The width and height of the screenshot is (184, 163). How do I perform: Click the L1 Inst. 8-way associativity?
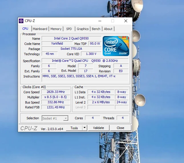point(122,97)
